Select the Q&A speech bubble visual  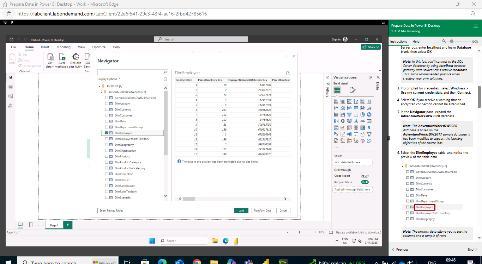click(356, 134)
